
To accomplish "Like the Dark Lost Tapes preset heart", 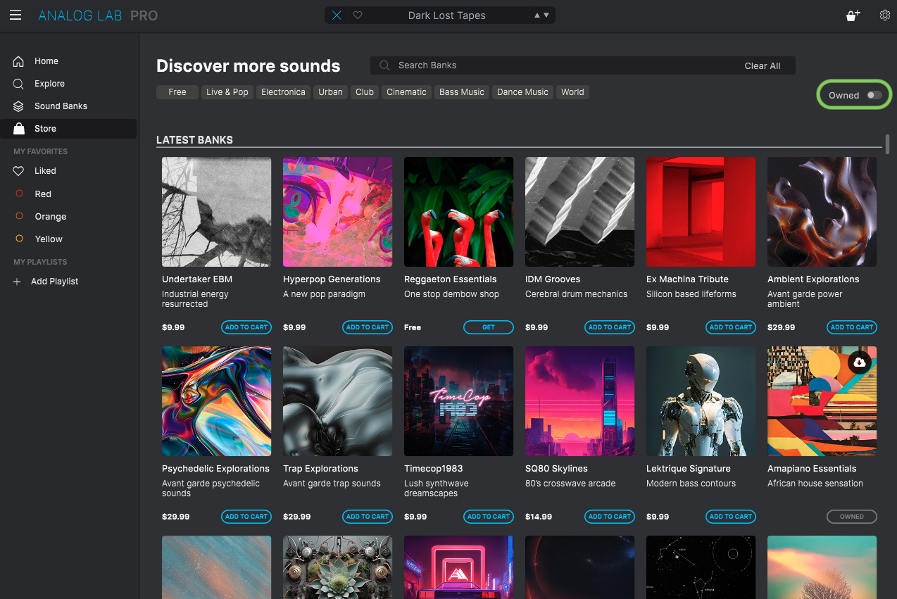I will (x=358, y=15).
